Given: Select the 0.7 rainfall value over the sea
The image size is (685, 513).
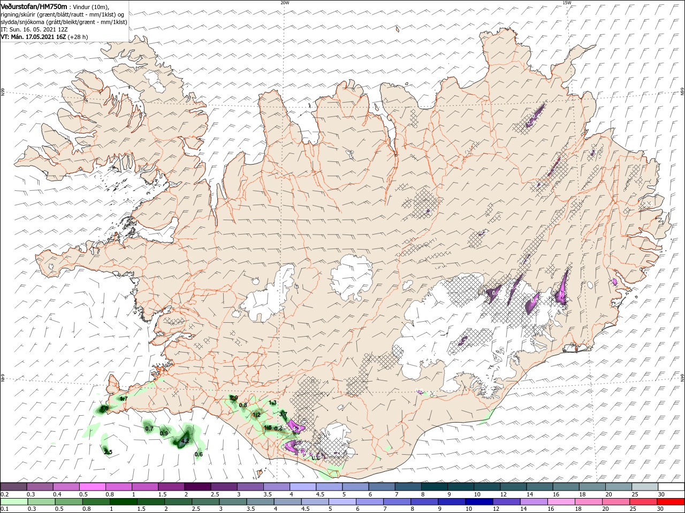Looking at the screenshot, I should [x=149, y=429].
